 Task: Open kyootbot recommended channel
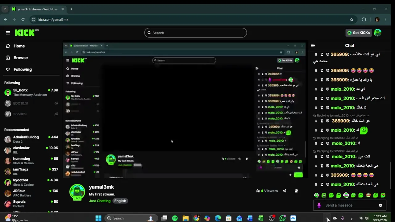(x=31, y=182)
